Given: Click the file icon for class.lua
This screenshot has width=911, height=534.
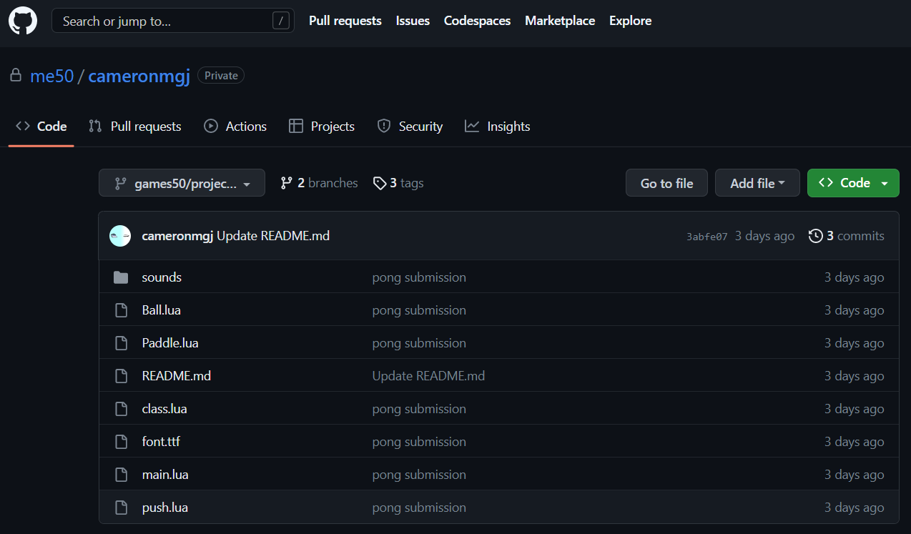Looking at the screenshot, I should click(x=121, y=409).
